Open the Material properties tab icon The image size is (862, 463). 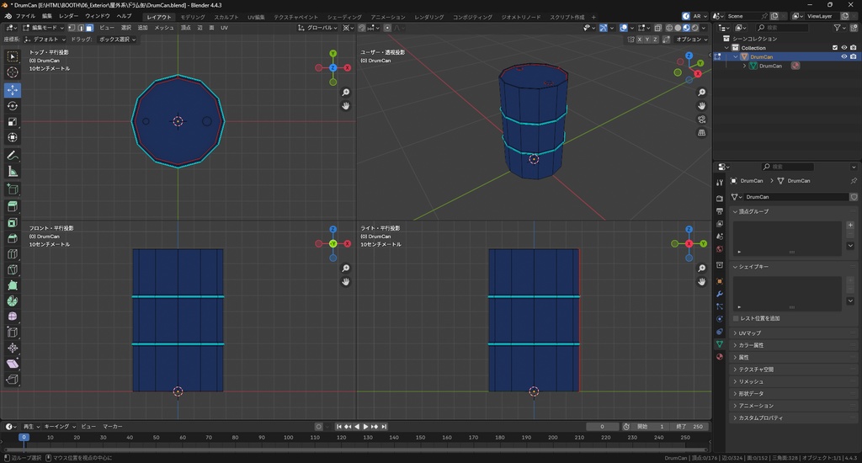(x=719, y=357)
